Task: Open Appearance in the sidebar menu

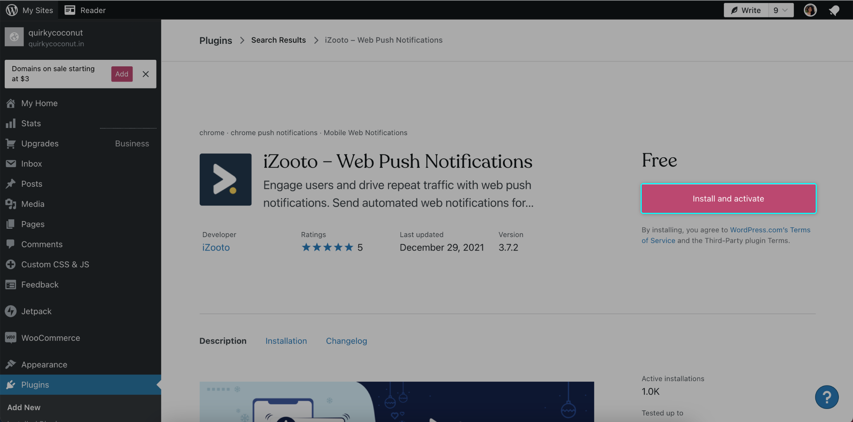Action: click(x=44, y=364)
